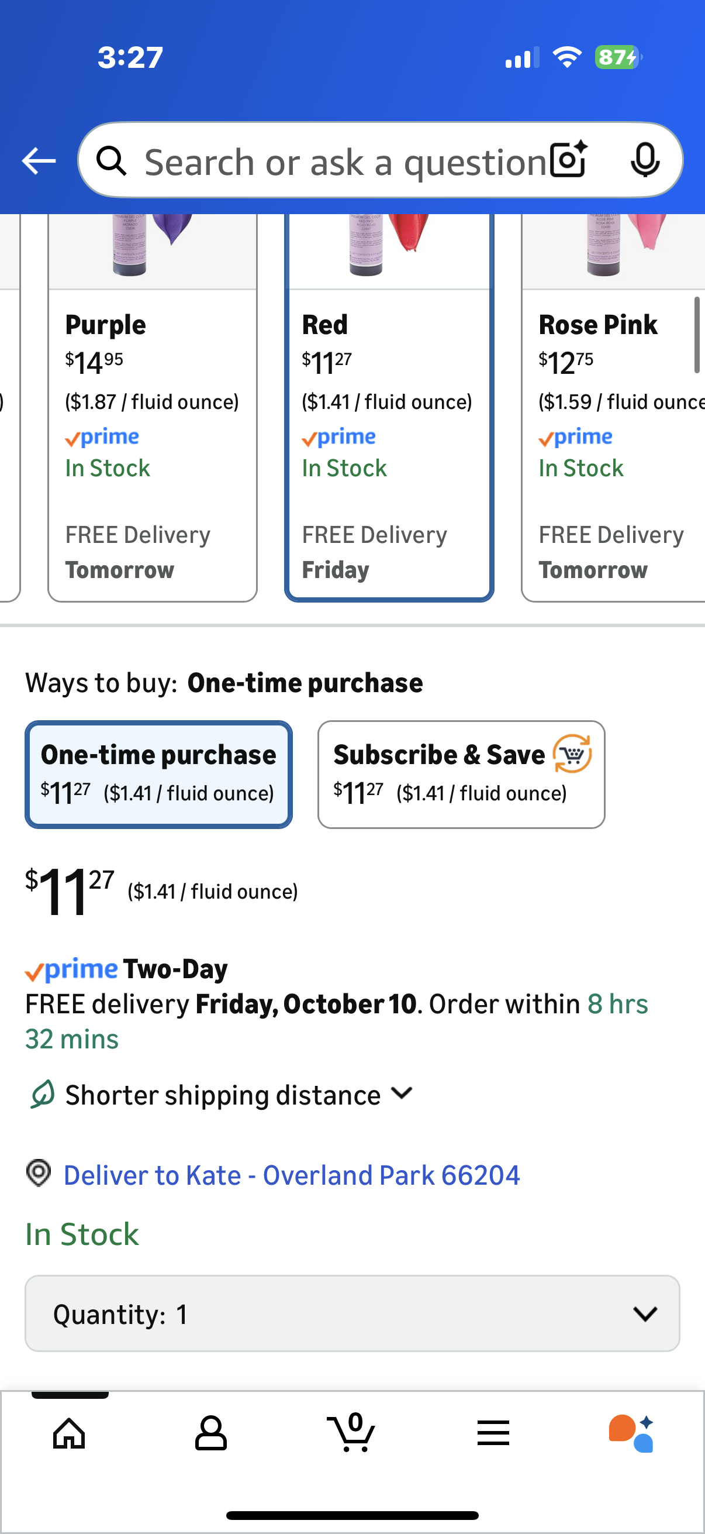Tap the camera lens search icon
This screenshot has height=1534, width=705.
coord(568,160)
